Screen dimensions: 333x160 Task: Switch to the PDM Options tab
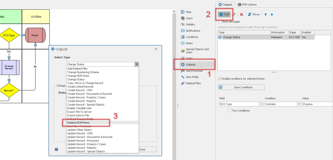[x=247, y=4]
